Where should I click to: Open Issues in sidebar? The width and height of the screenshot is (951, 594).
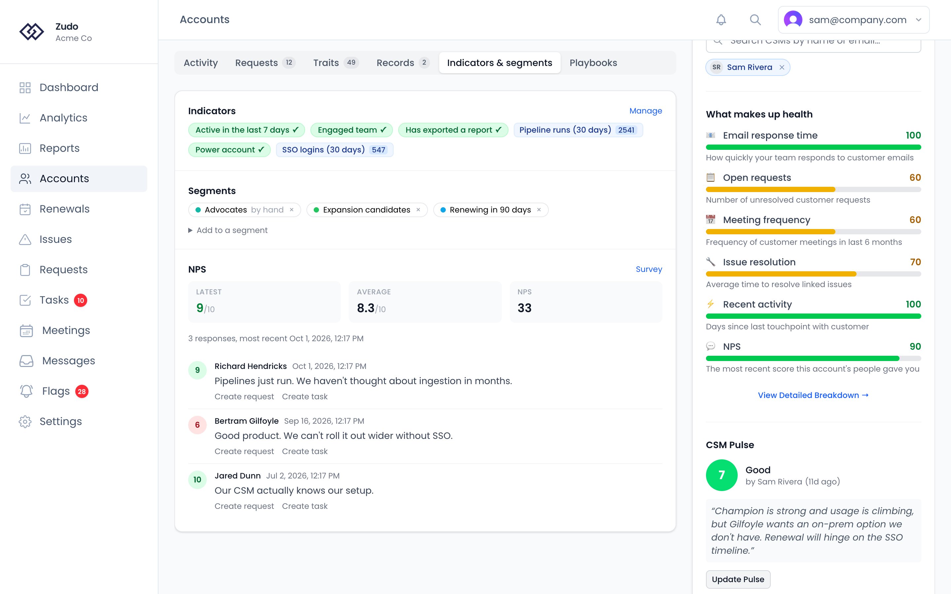79,239
